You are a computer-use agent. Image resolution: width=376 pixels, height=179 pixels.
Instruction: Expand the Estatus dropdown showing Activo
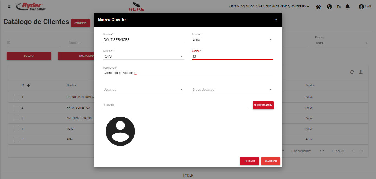232,40
